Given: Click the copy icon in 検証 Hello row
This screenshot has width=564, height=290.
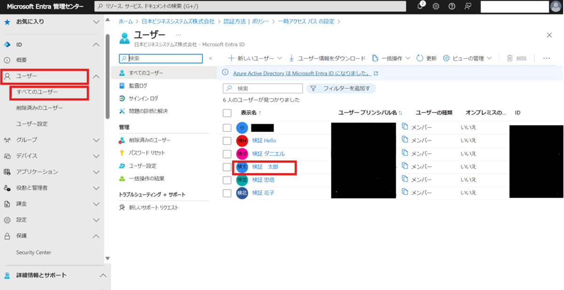Looking at the screenshot, I should (x=405, y=140).
